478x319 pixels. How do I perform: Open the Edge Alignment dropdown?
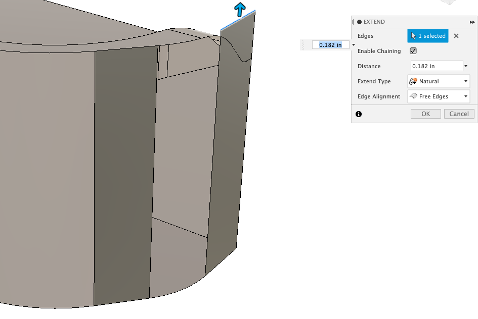[x=439, y=96]
